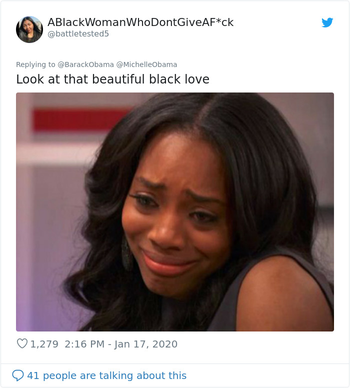Click the Twitter bird logo icon

pyautogui.click(x=327, y=22)
